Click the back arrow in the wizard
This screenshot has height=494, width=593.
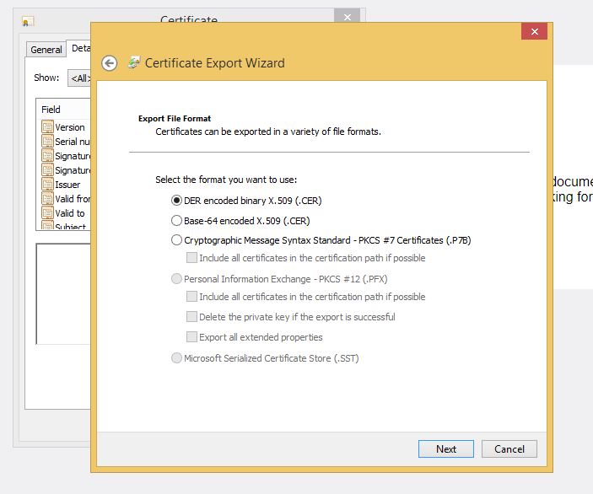click(x=108, y=63)
